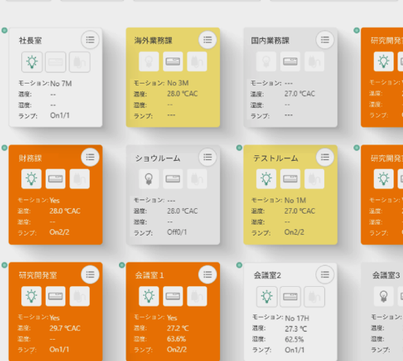Select the 会議室1 card title
The height and width of the screenshot is (361, 403).
149,275
